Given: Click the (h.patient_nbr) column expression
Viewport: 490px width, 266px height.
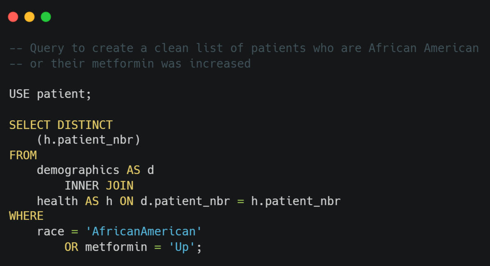Looking at the screenshot, I should 89,140.
